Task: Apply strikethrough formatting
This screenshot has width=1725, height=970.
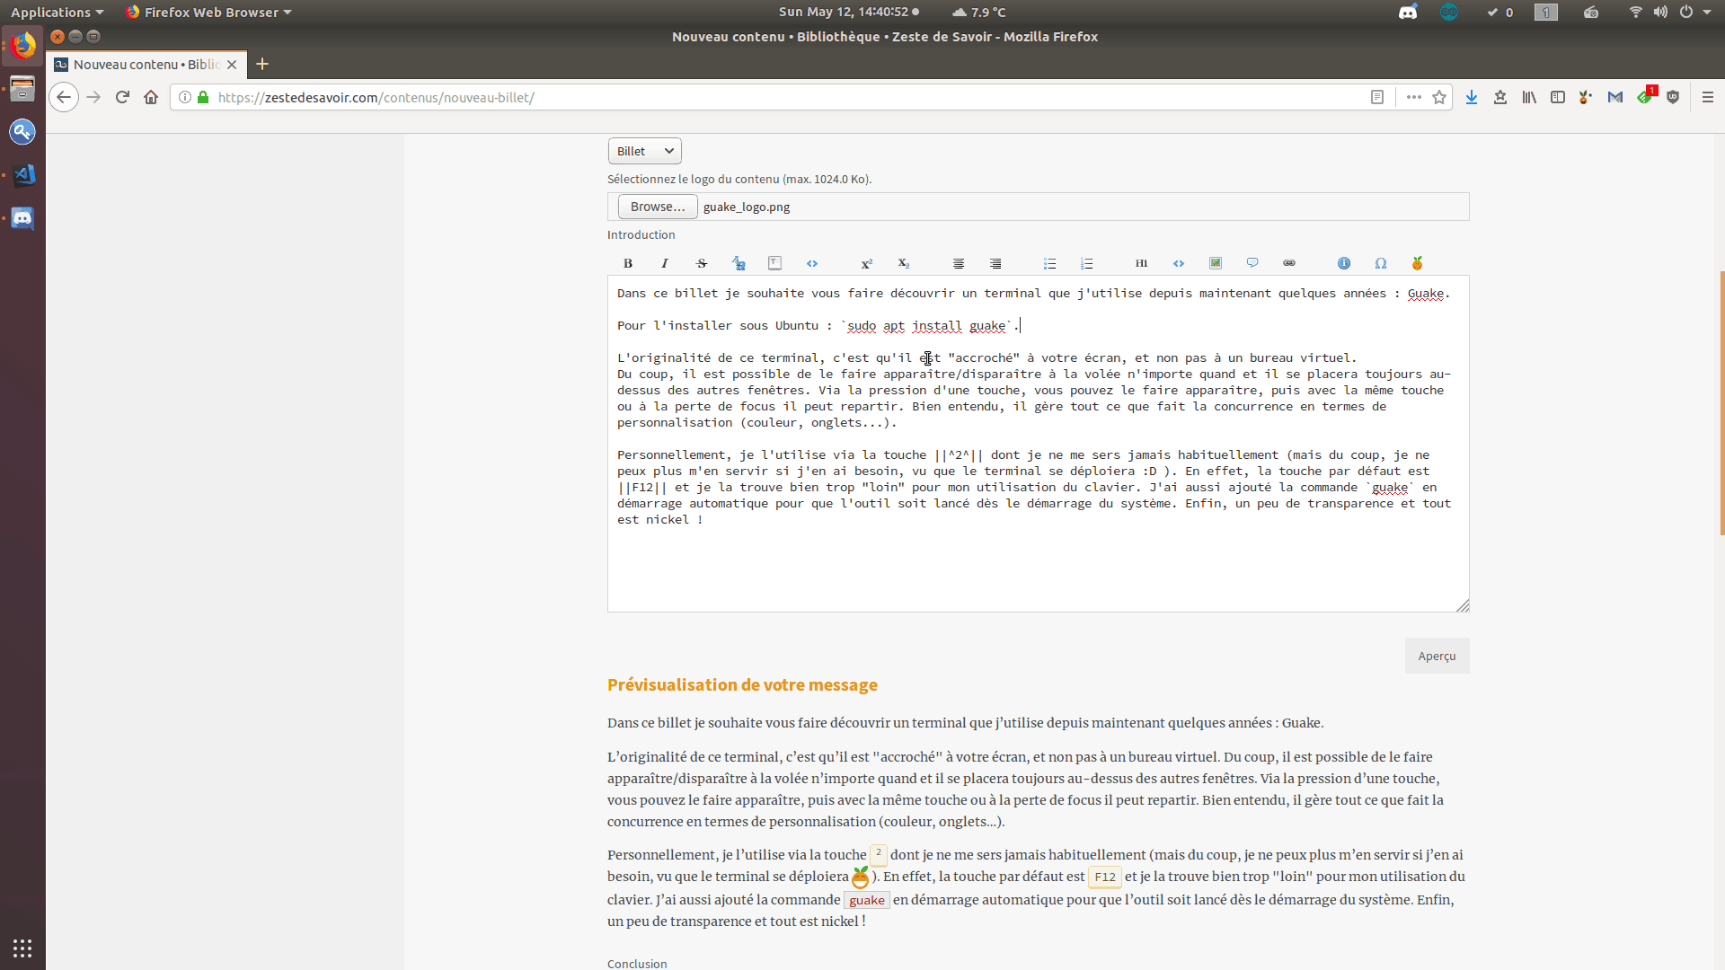Action: pos(702,263)
